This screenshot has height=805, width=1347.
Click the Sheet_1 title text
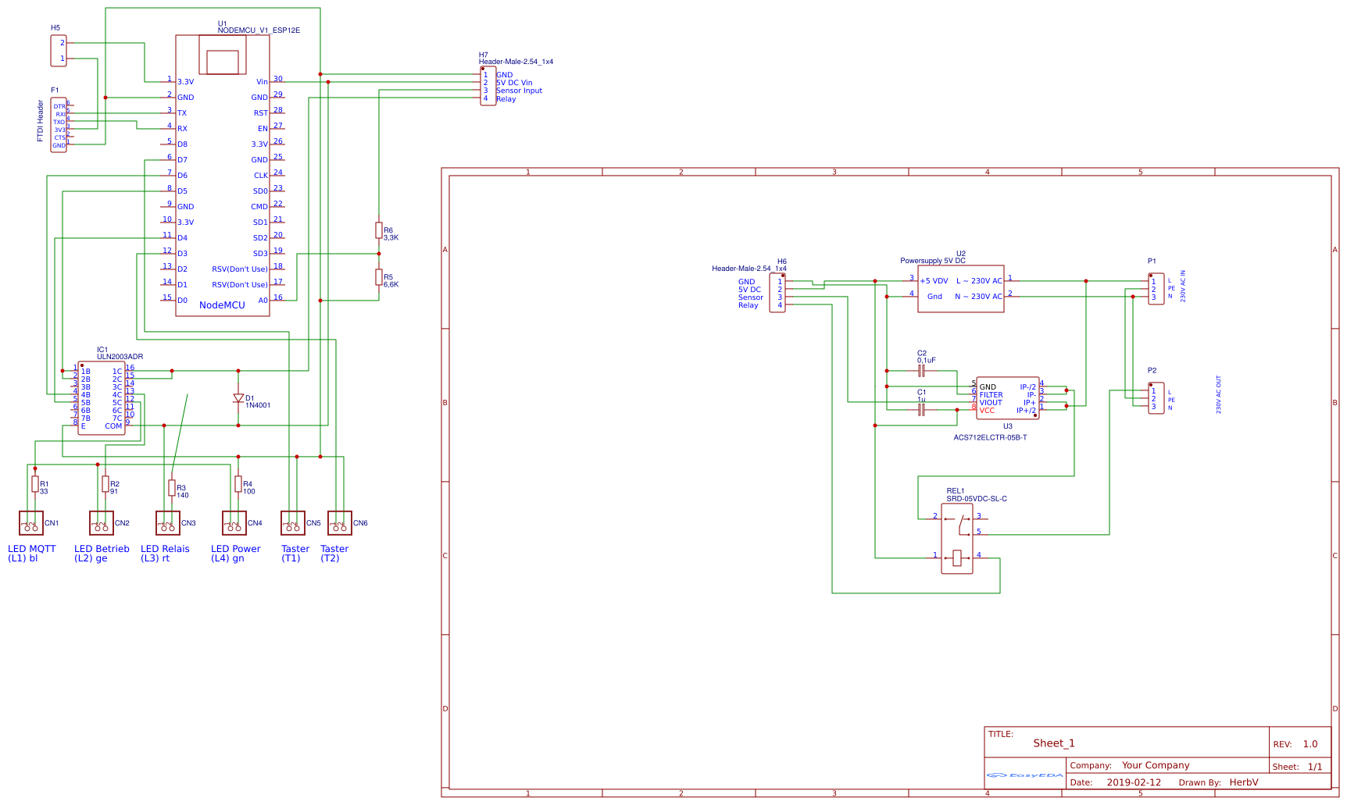tap(1053, 743)
